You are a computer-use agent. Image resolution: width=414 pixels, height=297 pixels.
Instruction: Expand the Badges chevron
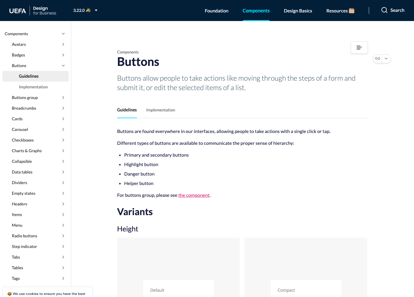pyautogui.click(x=63, y=55)
